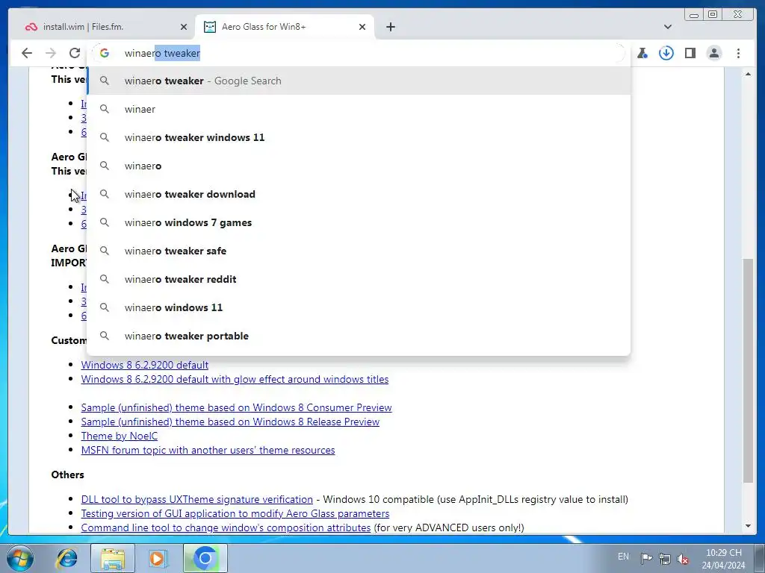Screen dimensions: 765x573
Task: Open DLL tool to bypass UXTheme link
Action: coord(196,499)
